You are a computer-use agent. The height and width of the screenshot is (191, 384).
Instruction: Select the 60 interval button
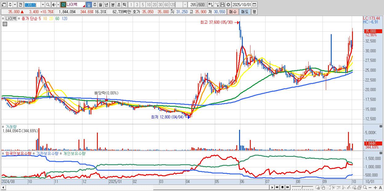coord(166,5)
